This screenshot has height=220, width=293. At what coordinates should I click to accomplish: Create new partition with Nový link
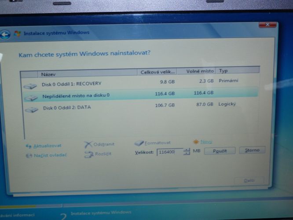[206, 142]
